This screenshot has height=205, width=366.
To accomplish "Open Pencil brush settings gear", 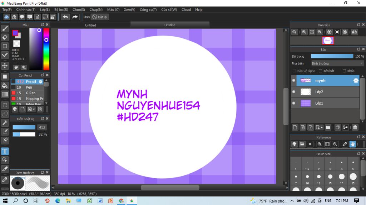I will (x=41, y=82).
